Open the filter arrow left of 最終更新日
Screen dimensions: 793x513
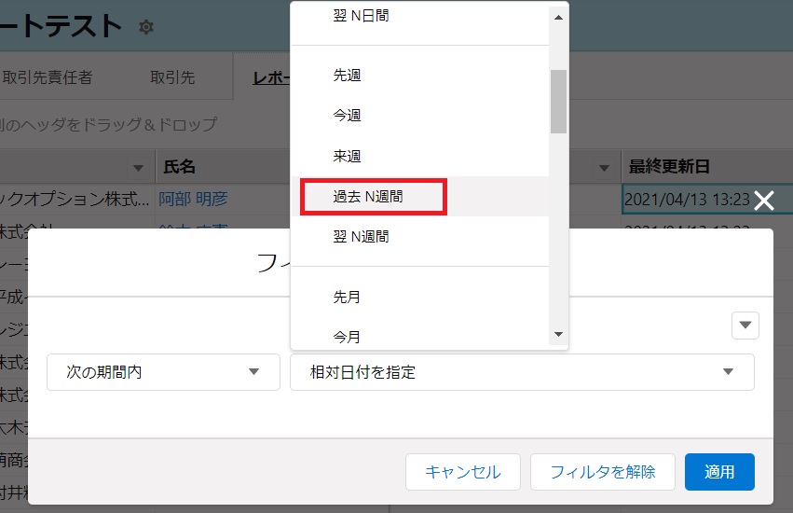tap(604, 168)
